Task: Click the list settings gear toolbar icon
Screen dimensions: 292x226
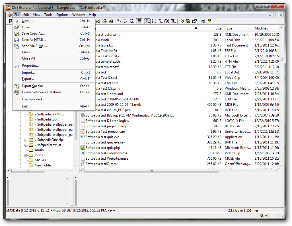Action: [x=188, y=21]
